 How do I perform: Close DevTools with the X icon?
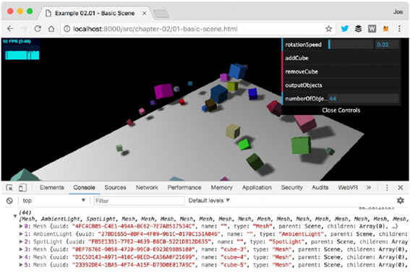click(401, 187)
